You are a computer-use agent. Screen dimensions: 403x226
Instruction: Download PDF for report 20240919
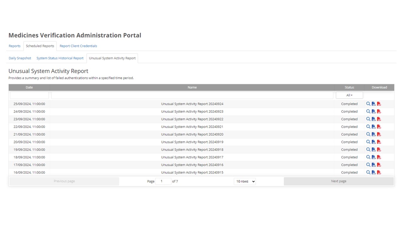click(x=379, y=142)
